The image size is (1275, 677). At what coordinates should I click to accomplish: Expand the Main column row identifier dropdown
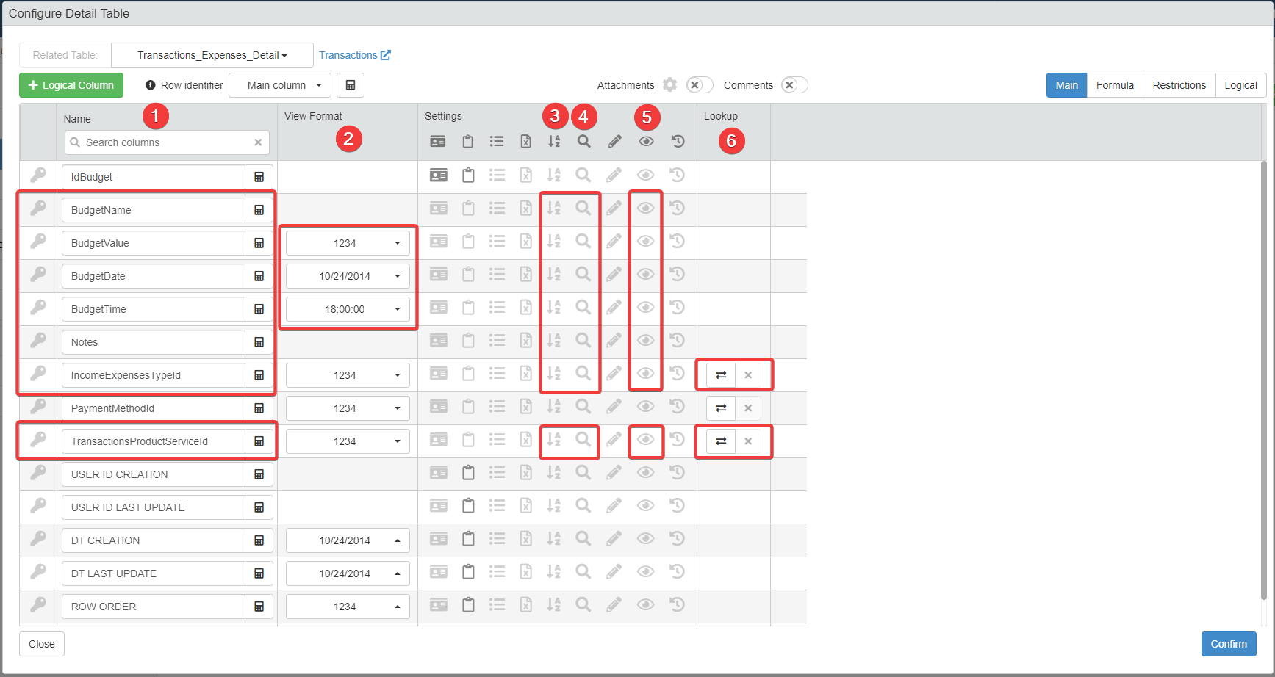(x=280, y=85)
